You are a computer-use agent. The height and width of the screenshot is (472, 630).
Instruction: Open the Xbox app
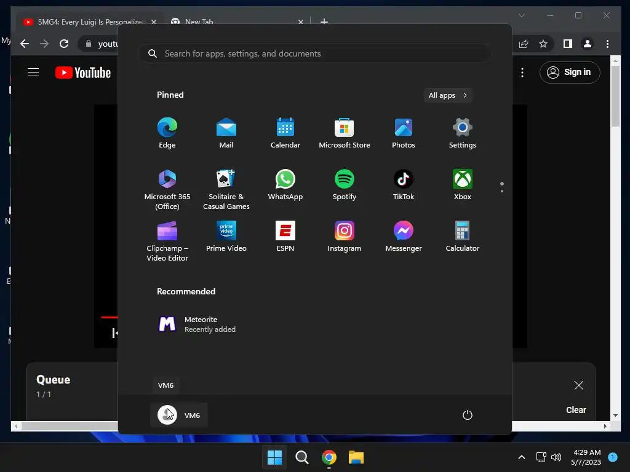tap(463, 186)
